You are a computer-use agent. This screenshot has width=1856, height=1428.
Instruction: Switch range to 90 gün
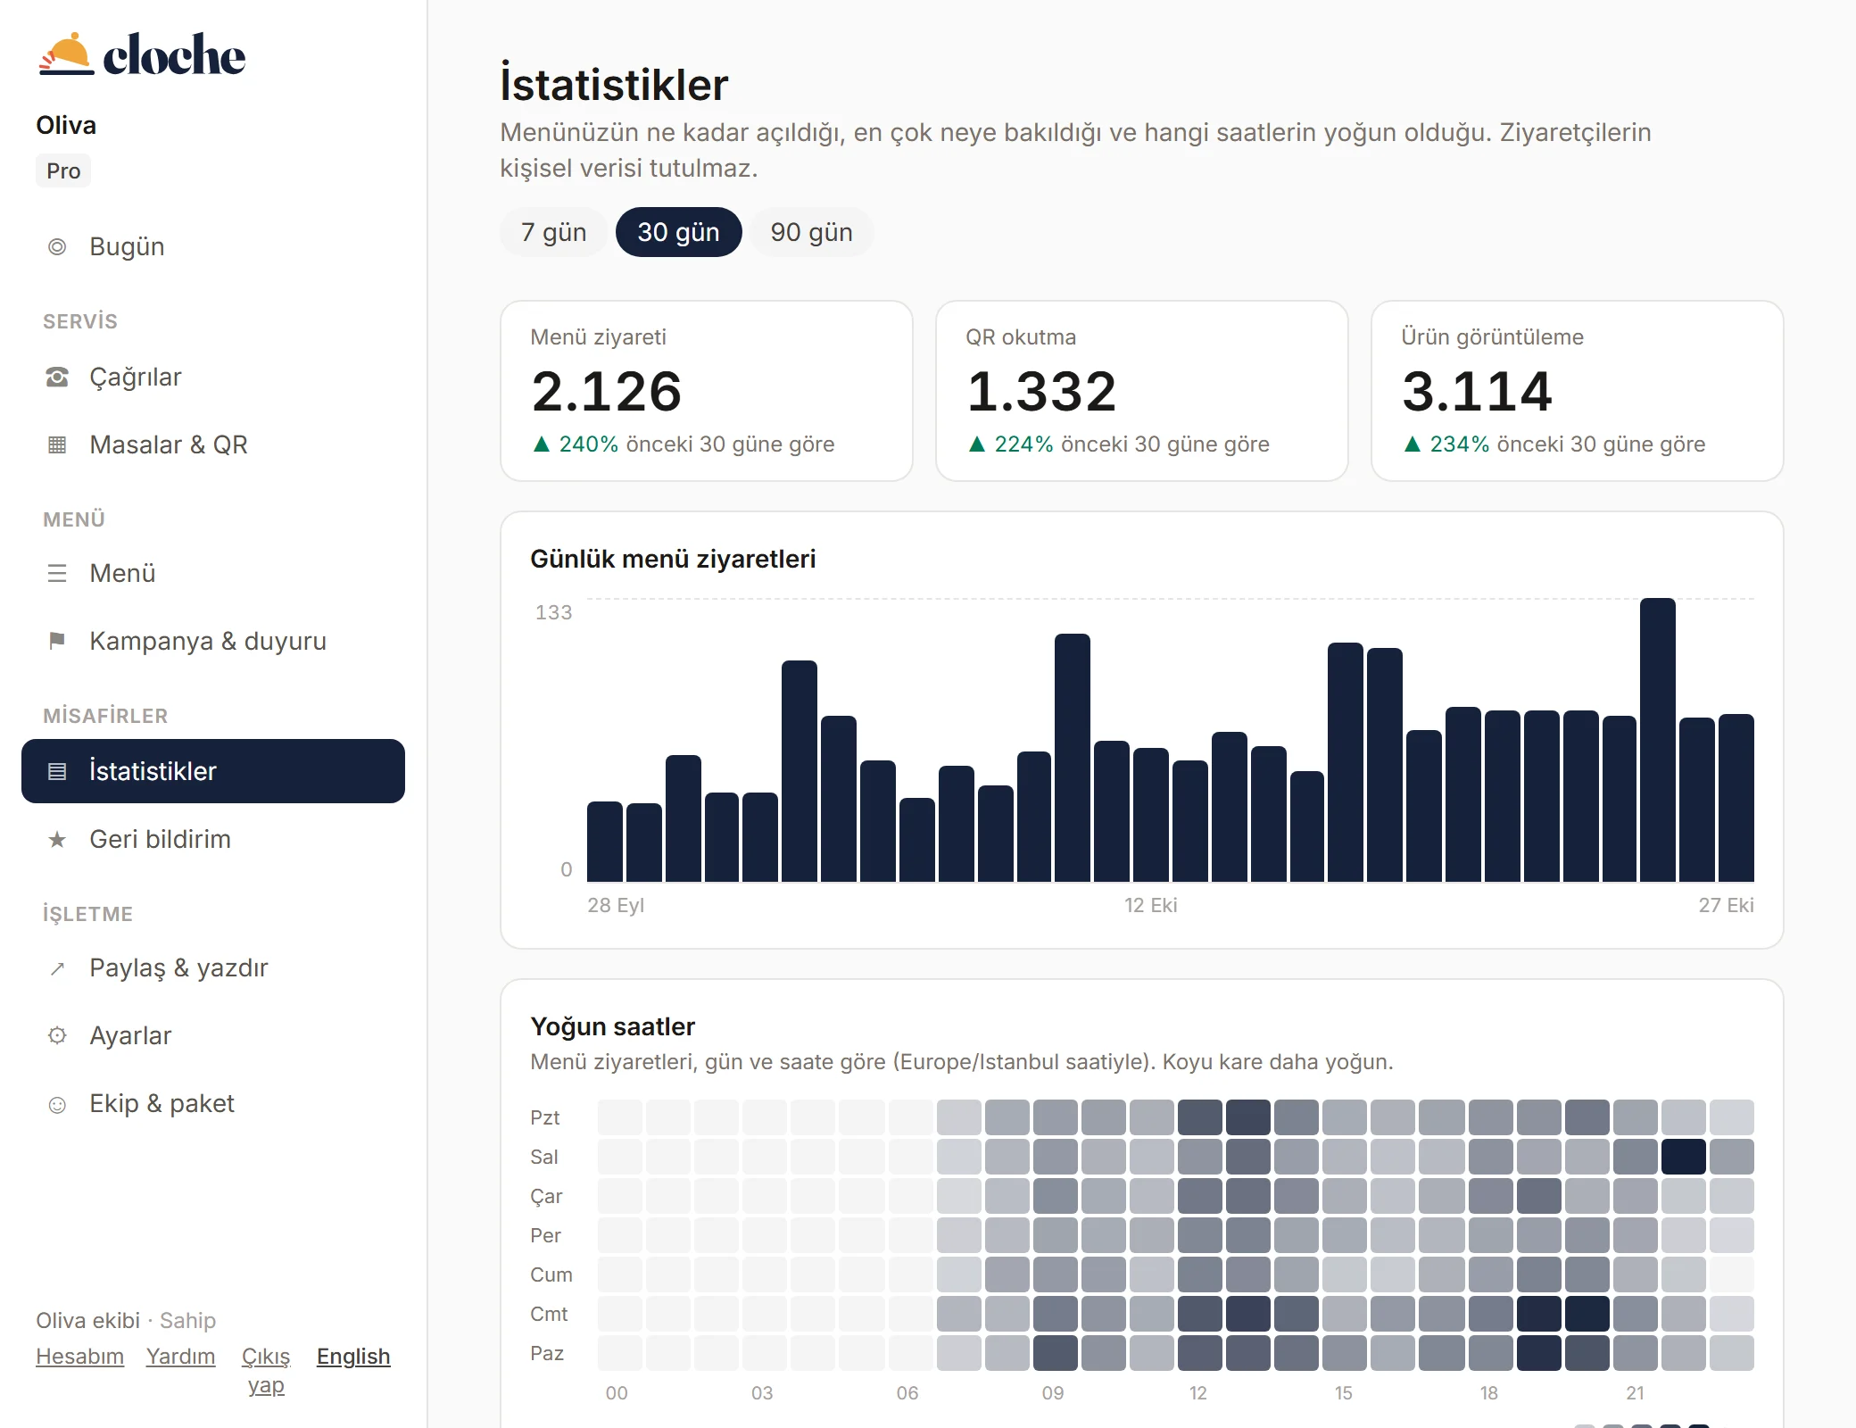(x=811, y=232)
